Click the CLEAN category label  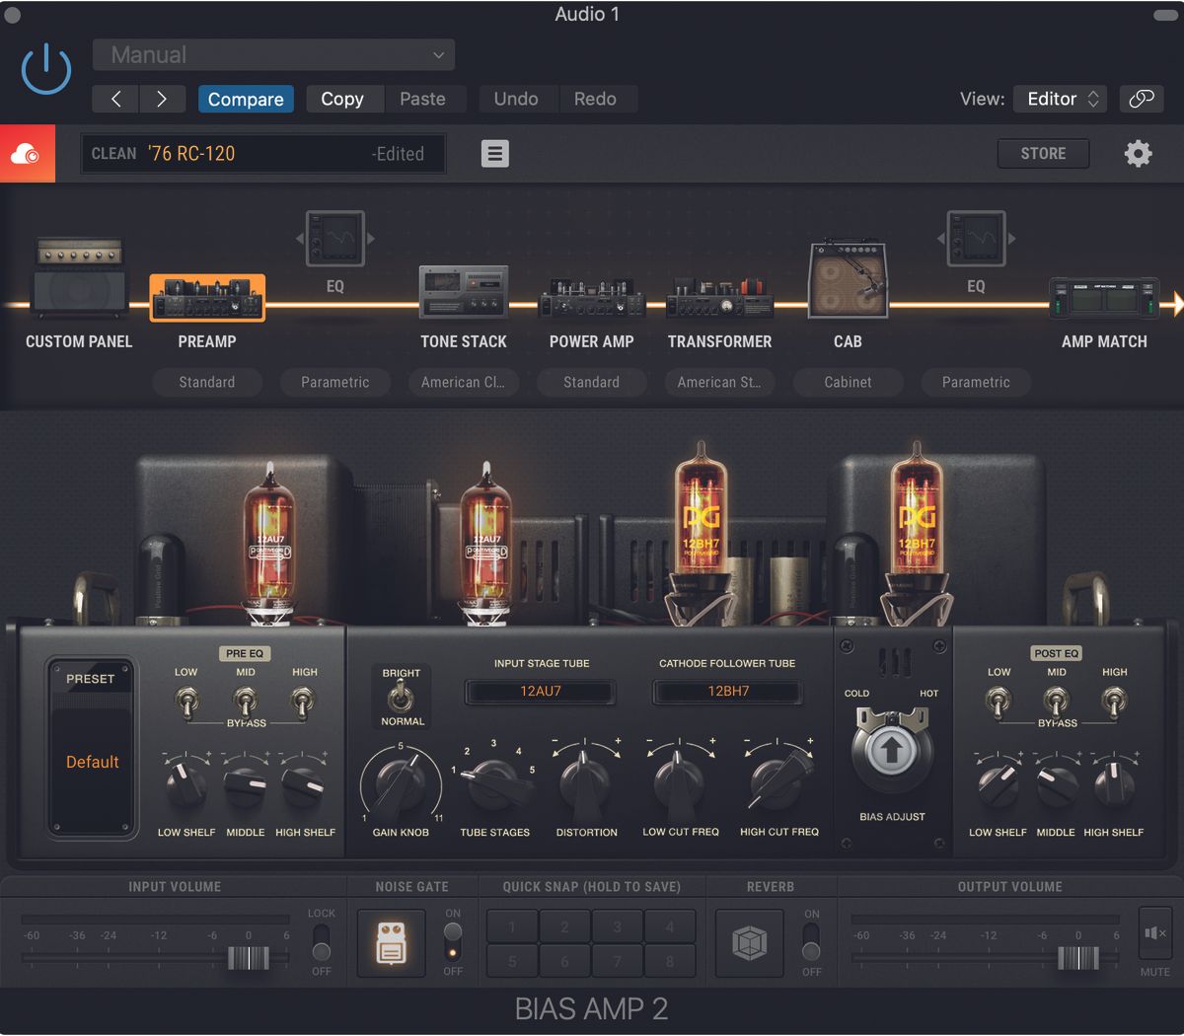coord(113,153)
